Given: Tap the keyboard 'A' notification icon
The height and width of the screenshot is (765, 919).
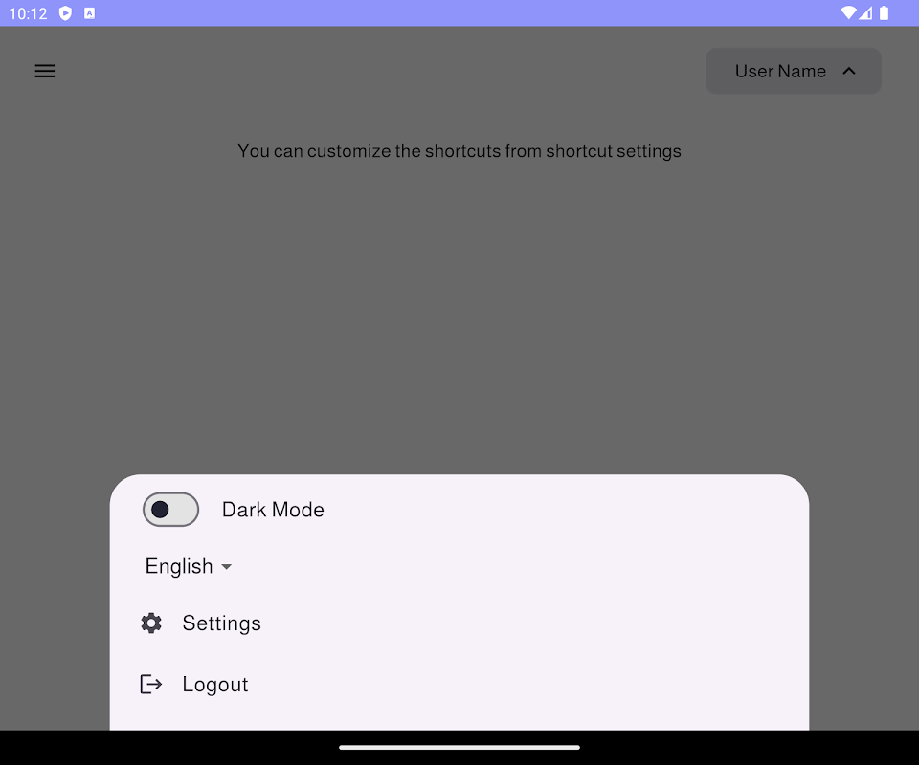Looking at the screenshot, I should coord(90,12).
